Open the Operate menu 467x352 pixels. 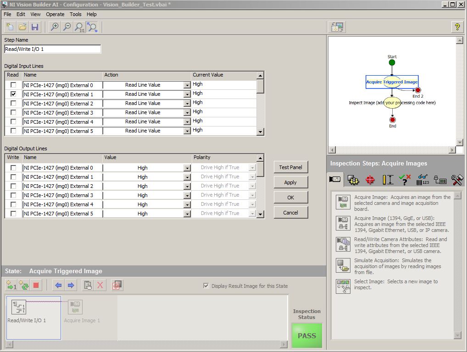click(55, 14)
